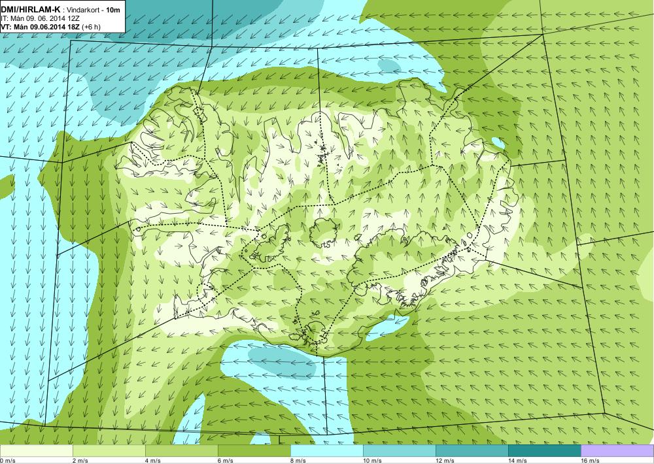Image resolution: width=654 pixels, height=464 pixels.
Task: Click the '4 m/s' legend label
Action: point(153,460)
